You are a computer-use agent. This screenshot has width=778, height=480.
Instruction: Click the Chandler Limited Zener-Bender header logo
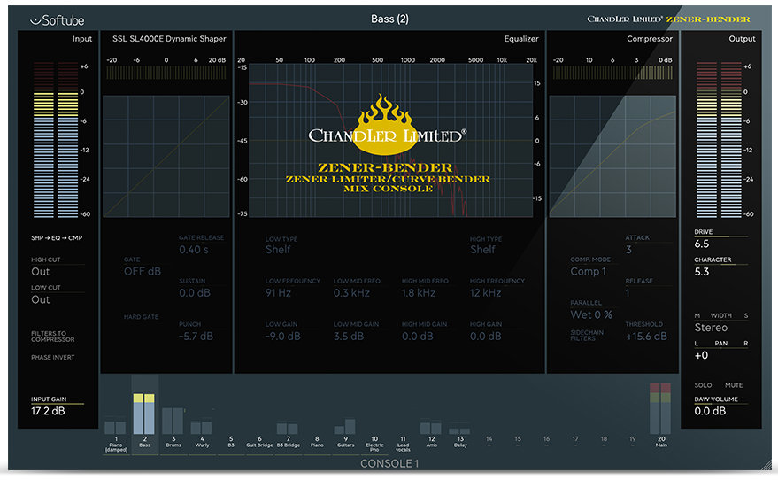[x=668, y=19]
